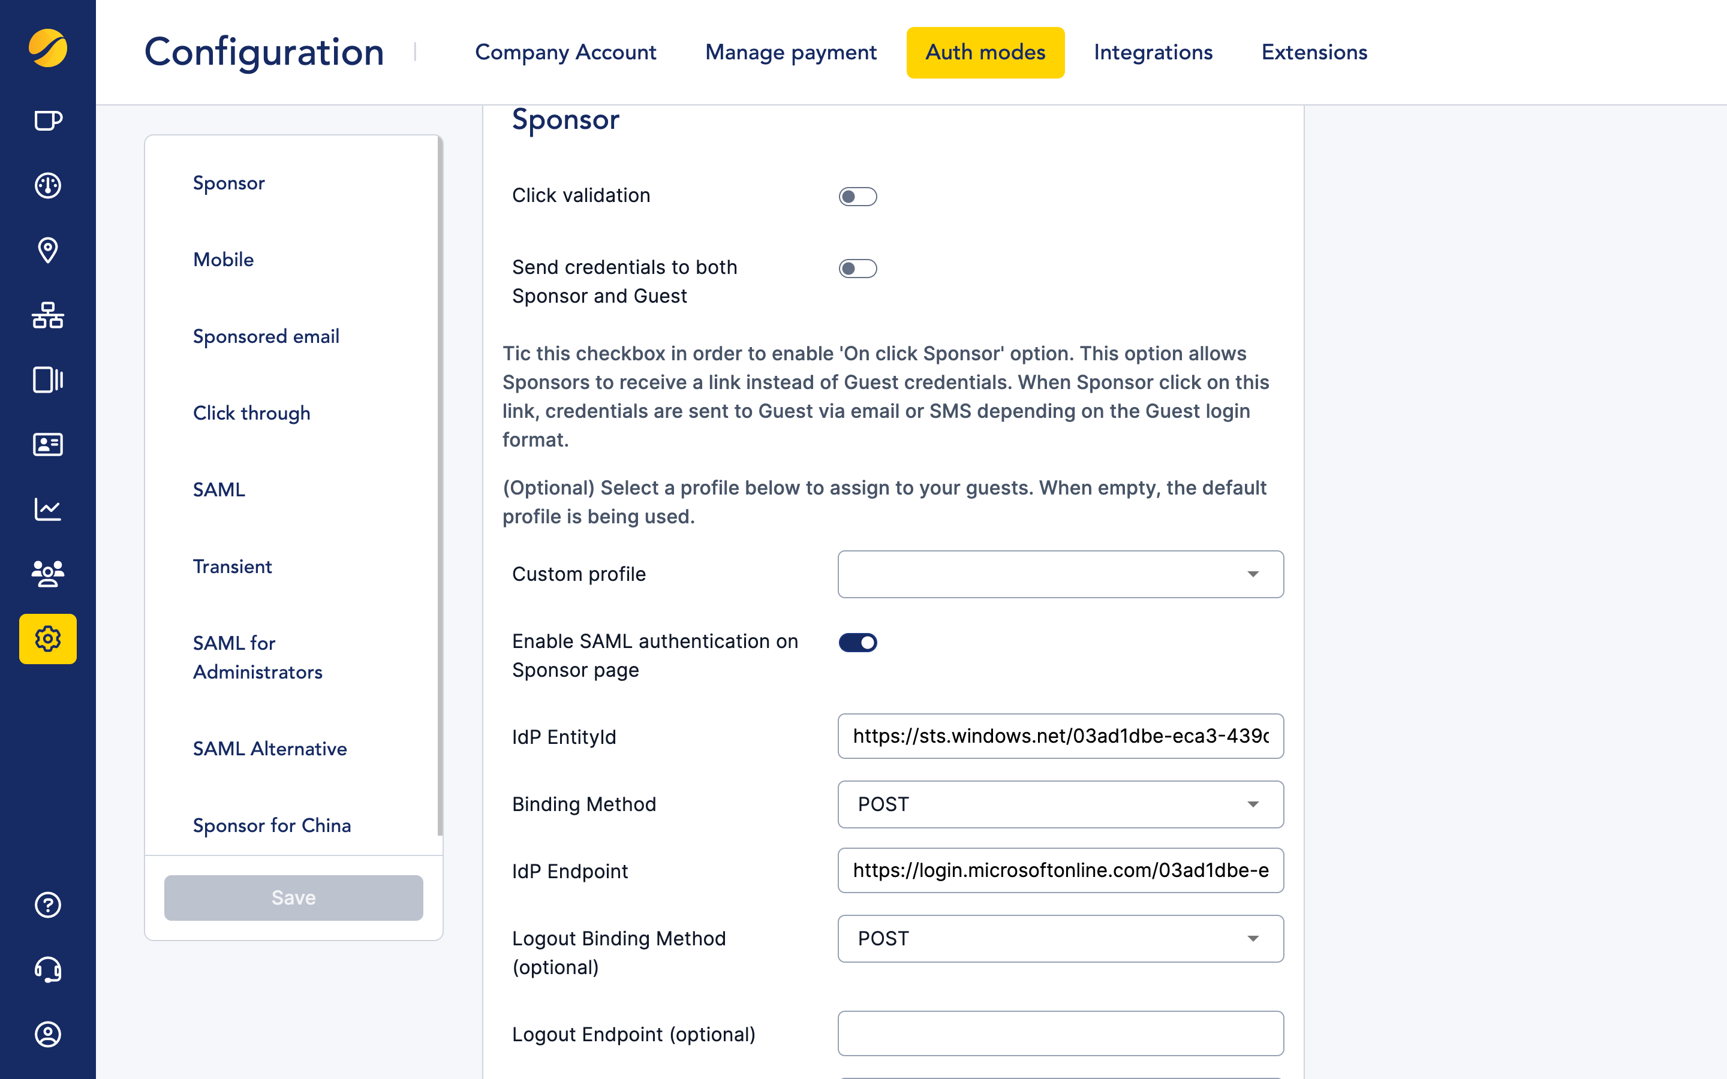Screen dimensions: 1727x1079
Task: Select the location pin icon in sidebar
Action: pyautogui.click(x=47, y=251)
